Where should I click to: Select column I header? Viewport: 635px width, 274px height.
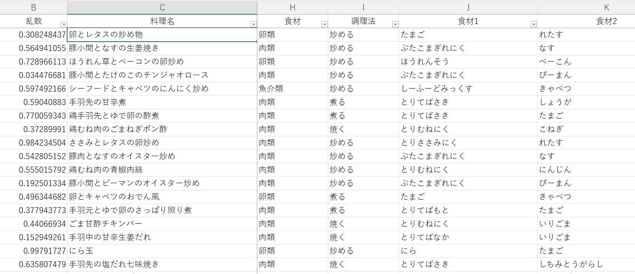click(363, 8)
